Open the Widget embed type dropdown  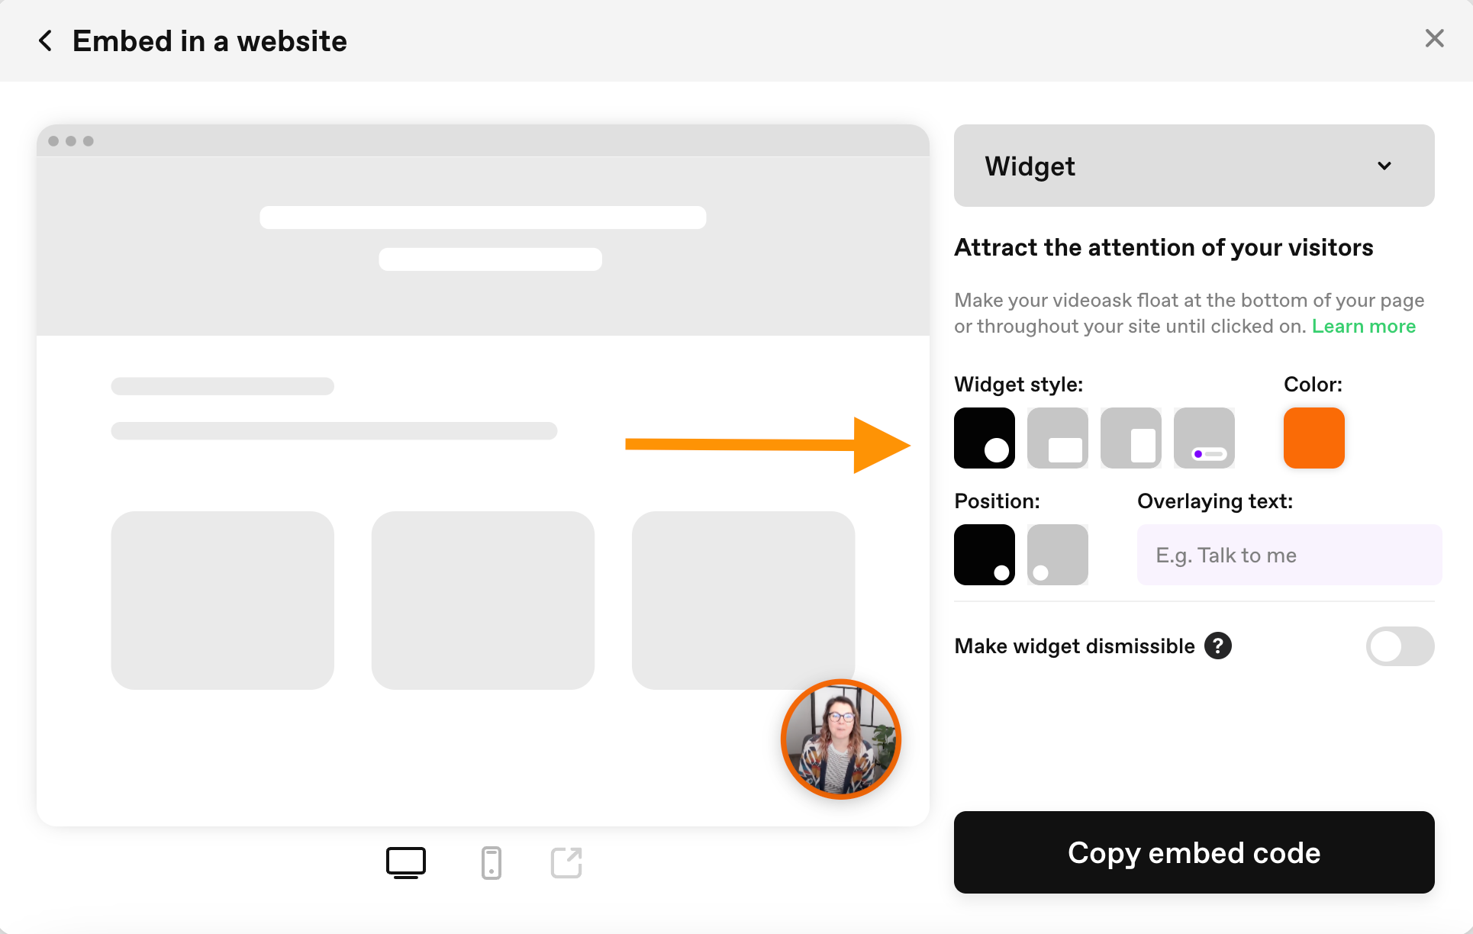click(1194, 166)
